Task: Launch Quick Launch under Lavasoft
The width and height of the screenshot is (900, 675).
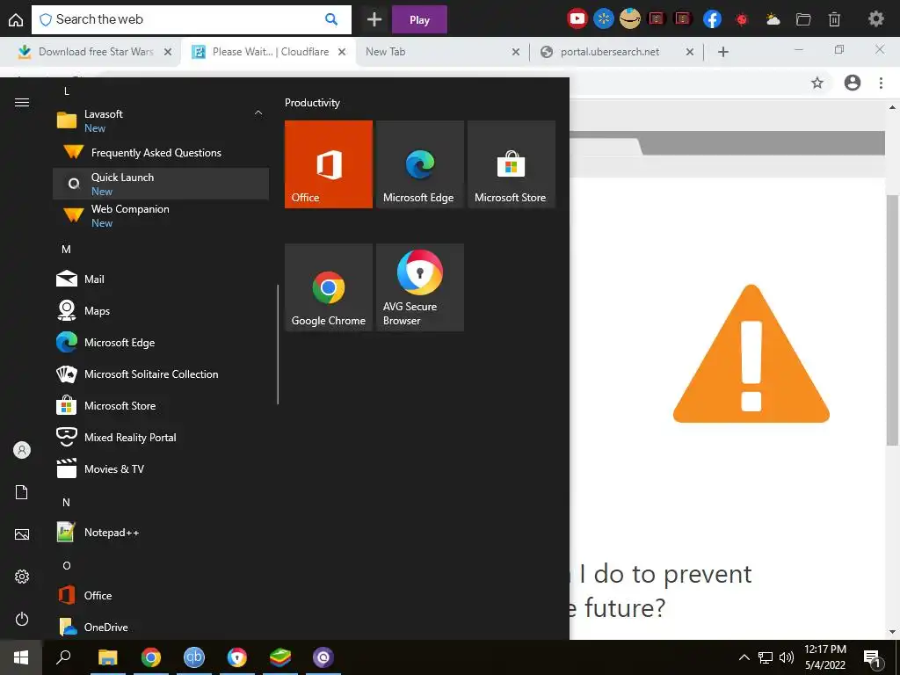Action: click(x=161, y=184)
